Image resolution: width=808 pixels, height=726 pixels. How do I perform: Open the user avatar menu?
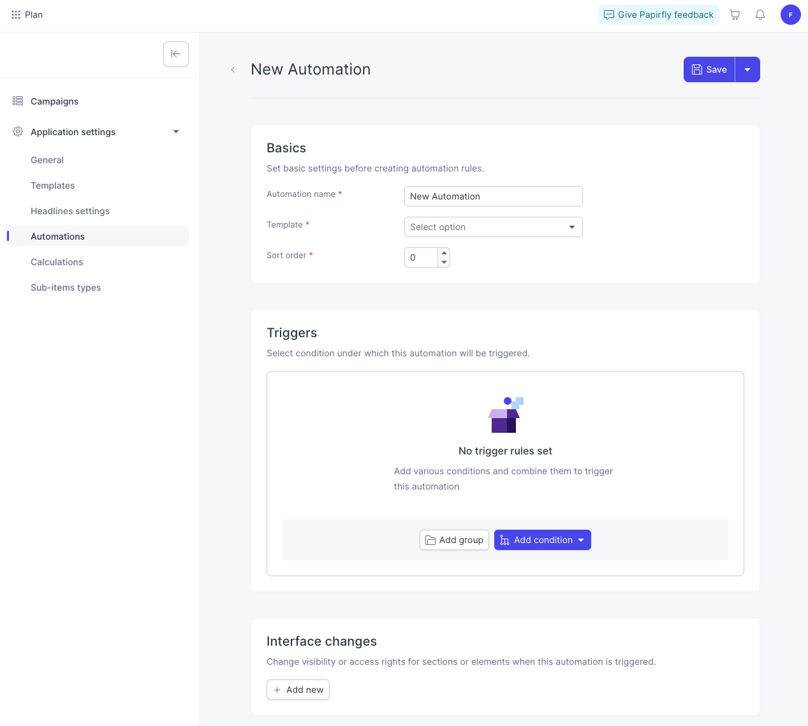[x=791, y=15]
